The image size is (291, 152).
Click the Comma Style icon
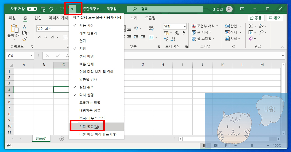click(x=184, y=33)
